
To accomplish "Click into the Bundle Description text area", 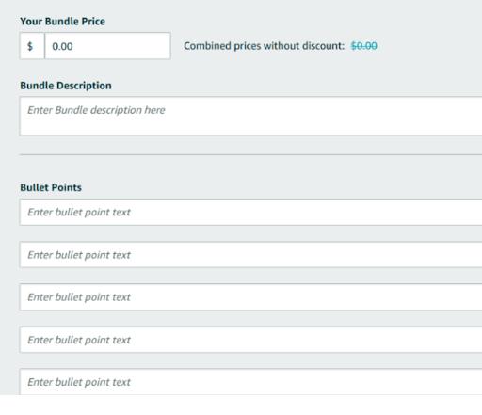I will (250, 116).
